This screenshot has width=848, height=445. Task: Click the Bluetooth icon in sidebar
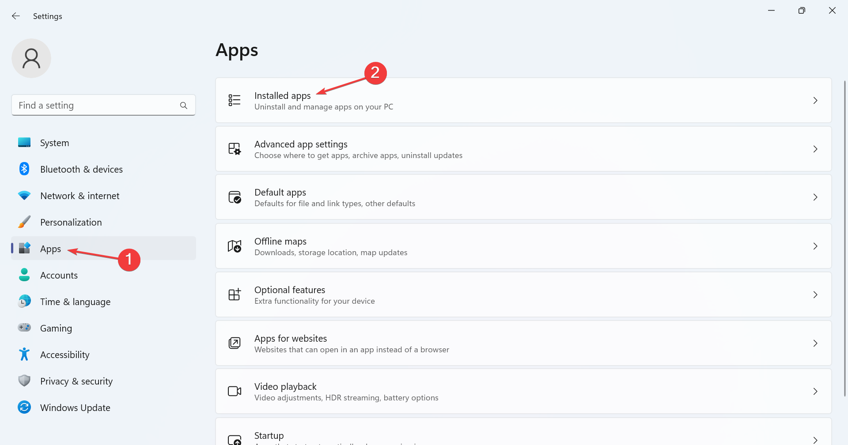coord(24,169)
